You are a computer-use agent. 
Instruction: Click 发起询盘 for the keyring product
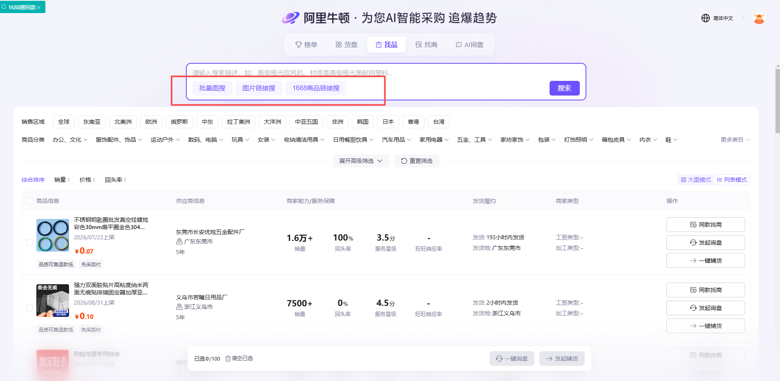706,243
